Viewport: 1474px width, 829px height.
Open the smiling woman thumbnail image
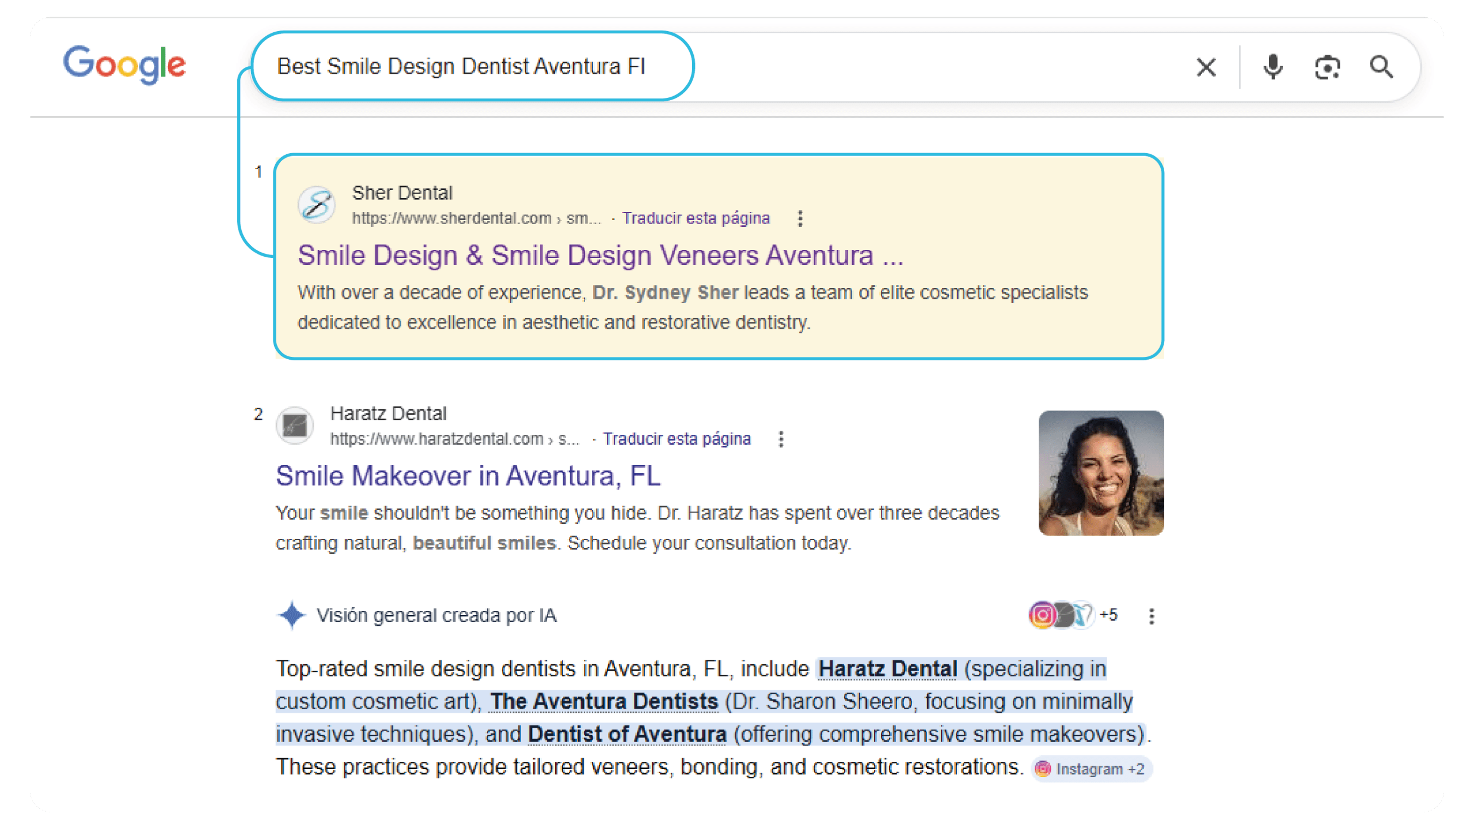click(x=1100, y=473)
